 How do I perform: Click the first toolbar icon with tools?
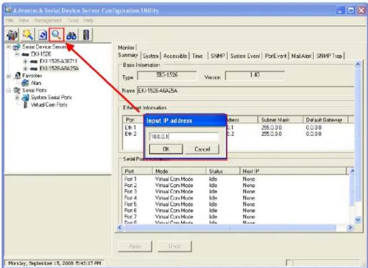point(12,35)
